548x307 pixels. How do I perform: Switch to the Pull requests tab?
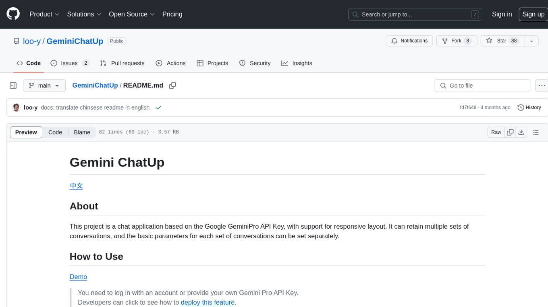click(122, 63)
